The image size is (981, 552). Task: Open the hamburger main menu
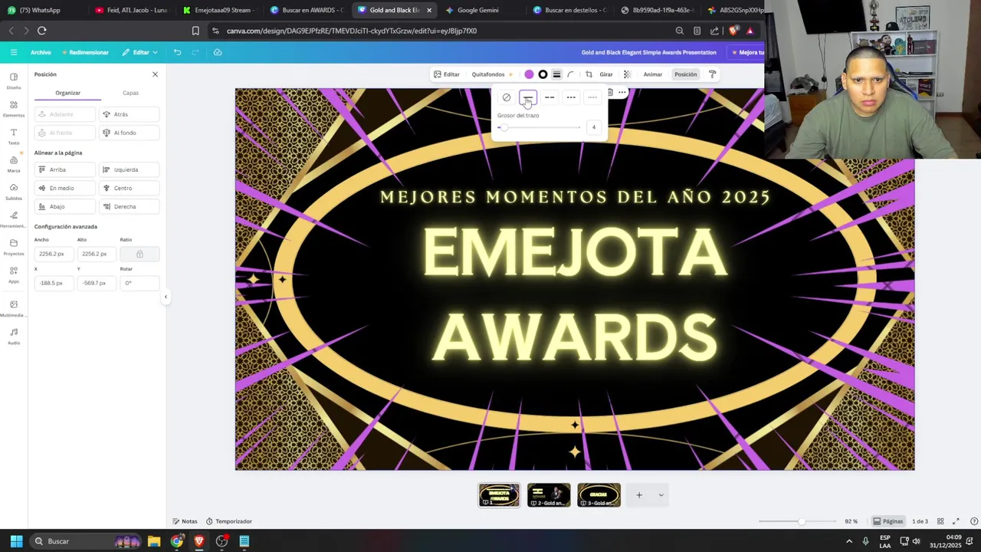[14, 52]
